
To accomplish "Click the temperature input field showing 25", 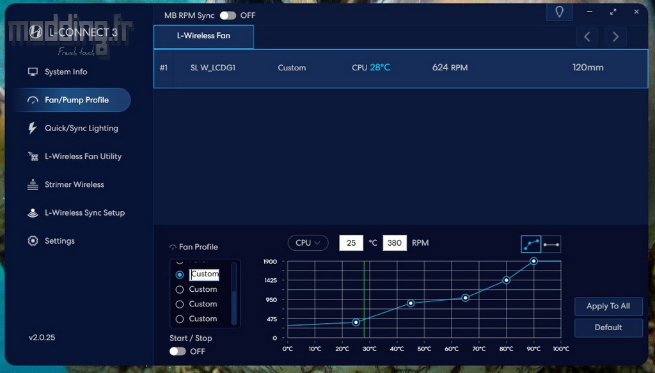I will pos(351,242).
